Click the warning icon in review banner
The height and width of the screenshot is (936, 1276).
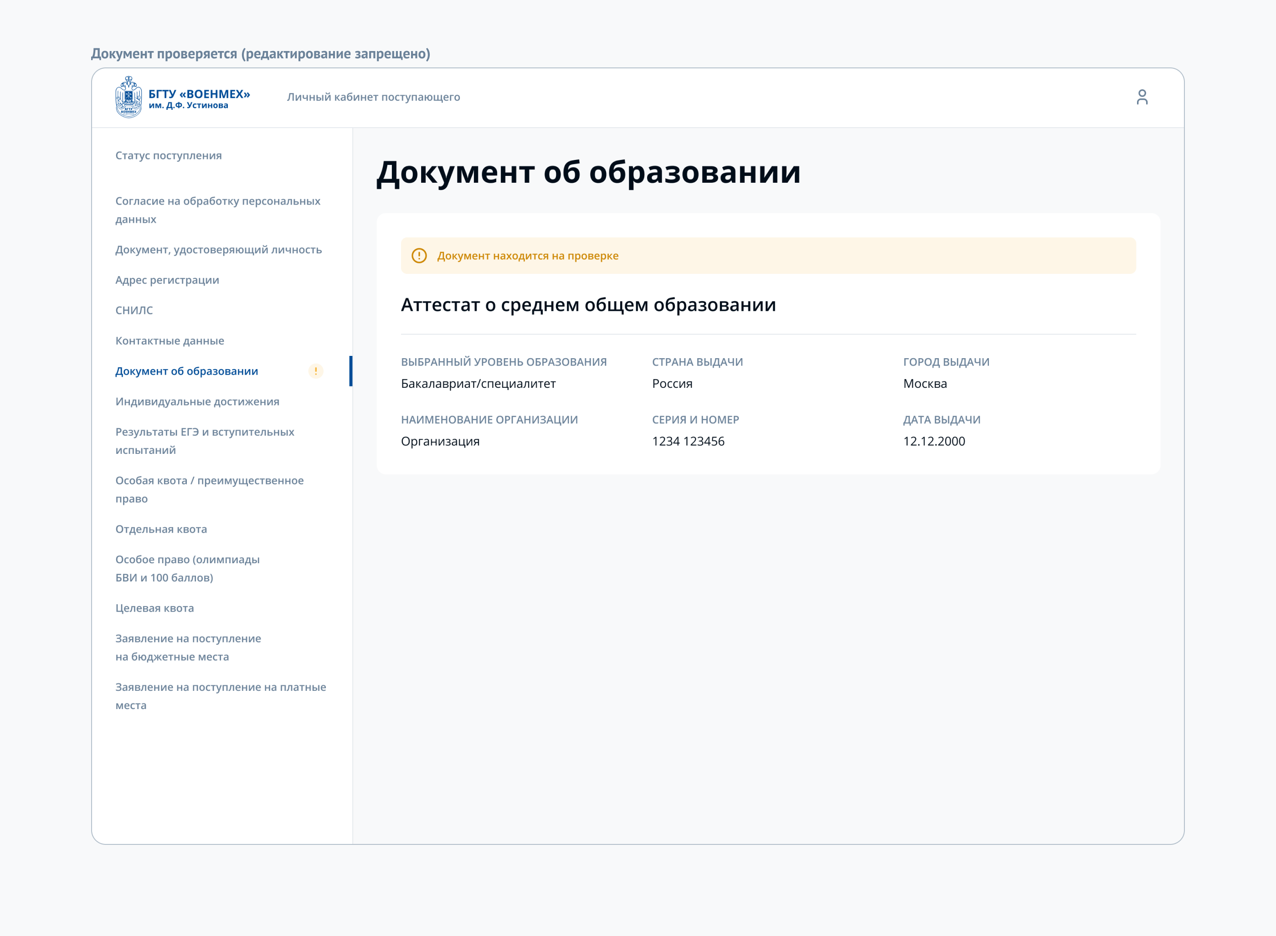[419, 256]
